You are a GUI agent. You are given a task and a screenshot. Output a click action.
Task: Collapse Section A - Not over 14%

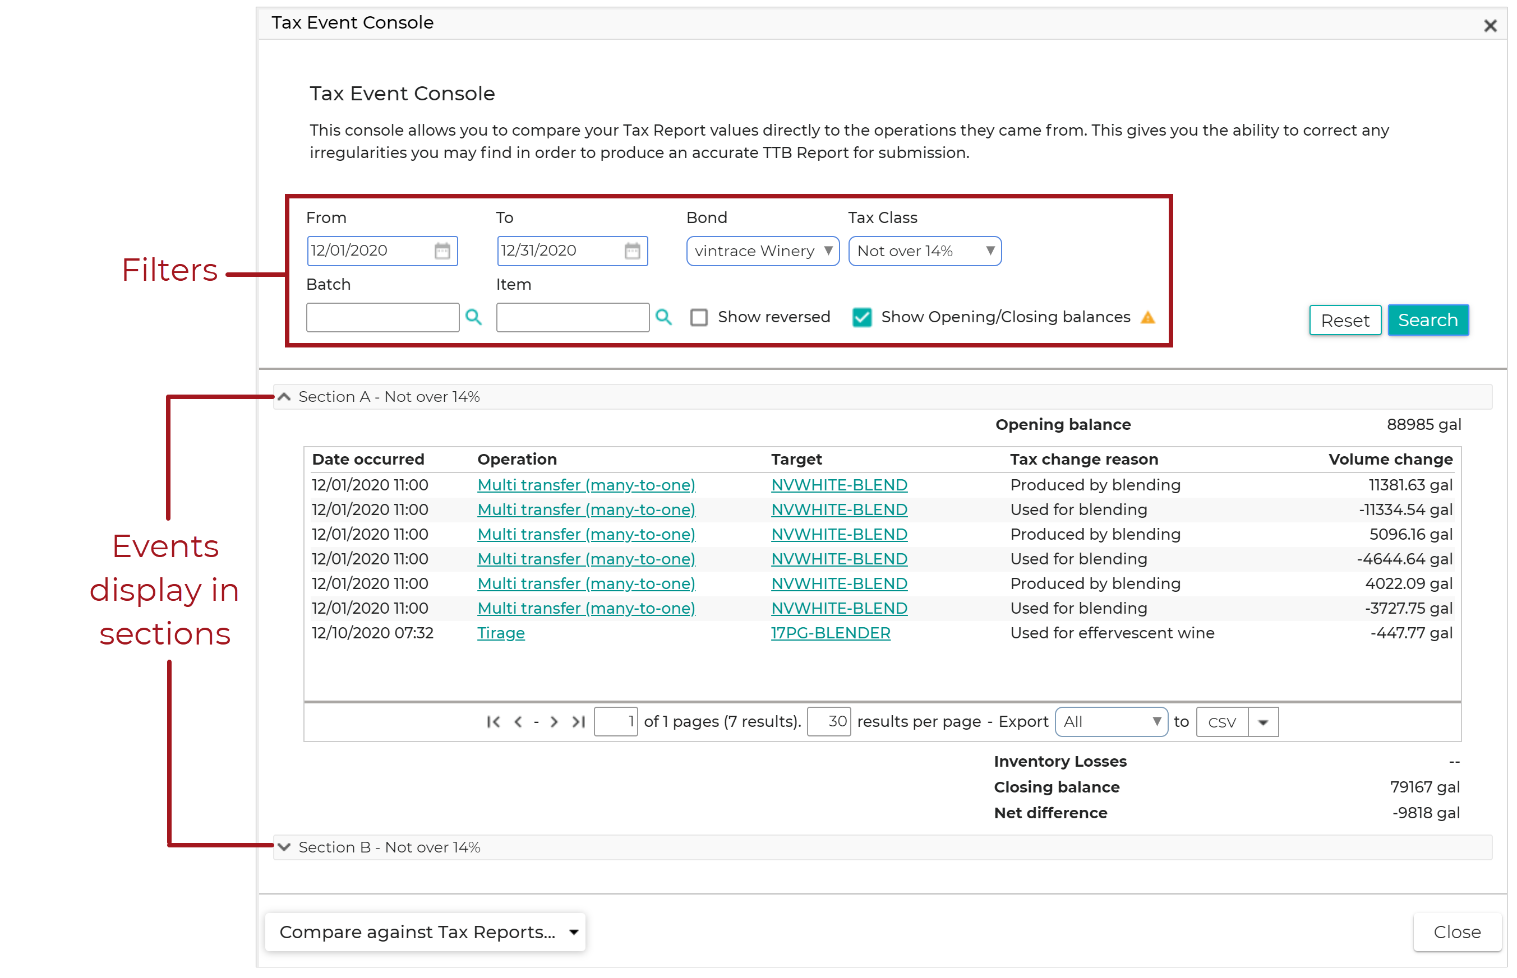(x=283, y=397)
